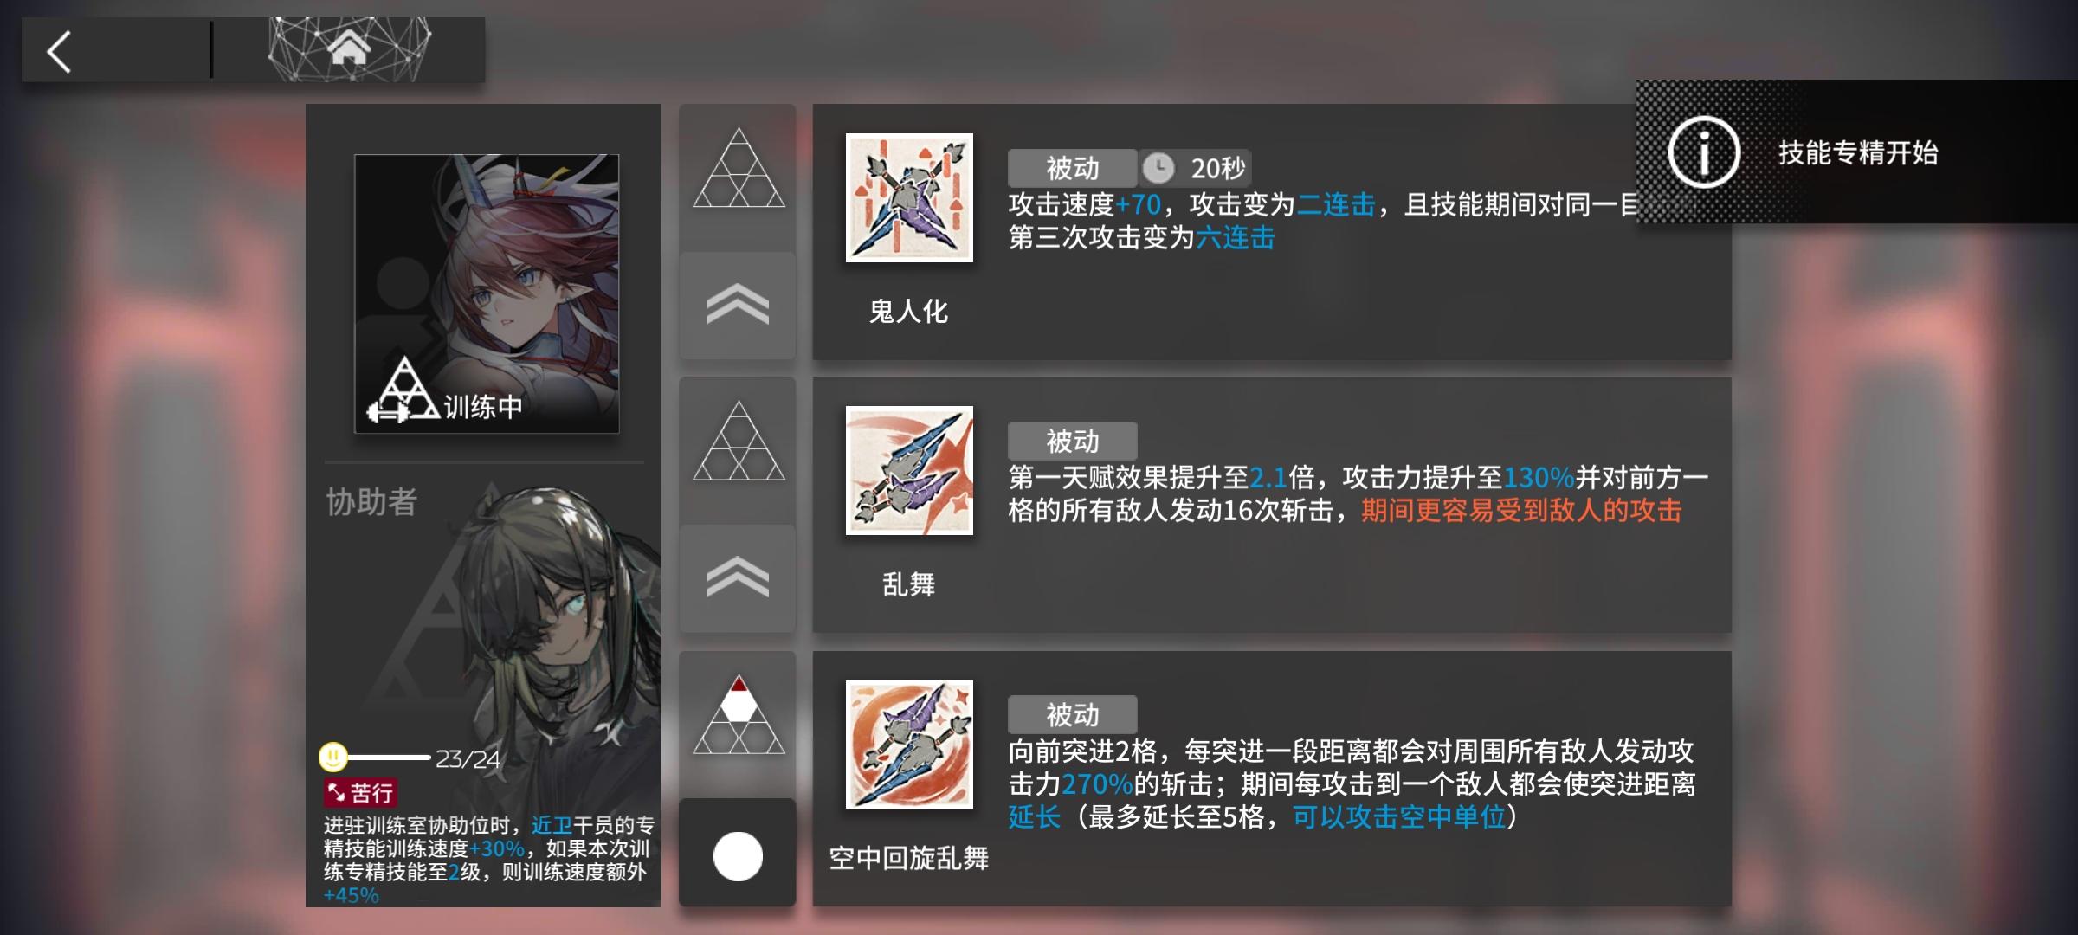Click the 被动 tag on 空中回旋乱舞
Image resolution: width=2078 pixels, height=935 pixels.
click(1072, 715)
